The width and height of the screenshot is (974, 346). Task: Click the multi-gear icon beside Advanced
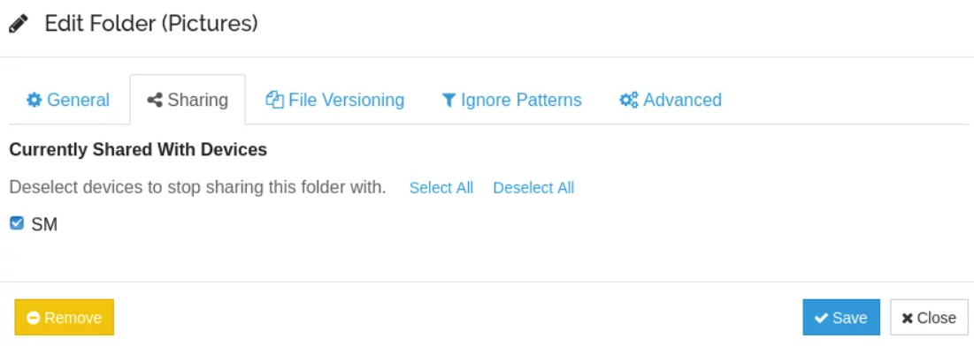629,100
